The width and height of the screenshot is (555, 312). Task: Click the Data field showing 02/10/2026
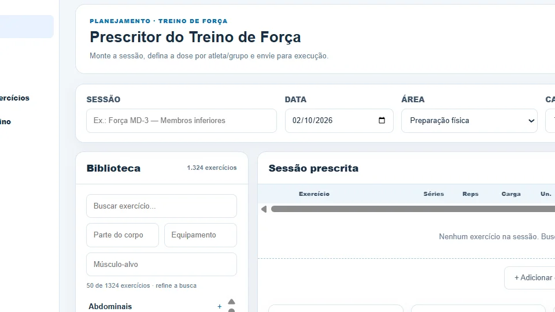tap(339, 121)
